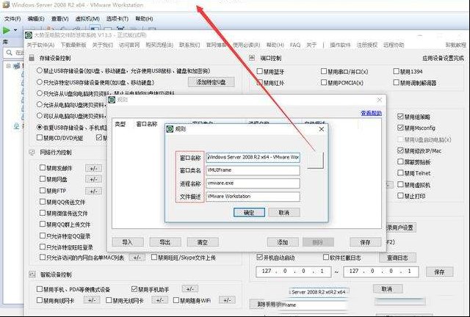Image resolution: width=470 pixels, height=317 pixels.
Task: Open the dropdown arrow beside the VMware power button
Action: click(x=15, y=30)
